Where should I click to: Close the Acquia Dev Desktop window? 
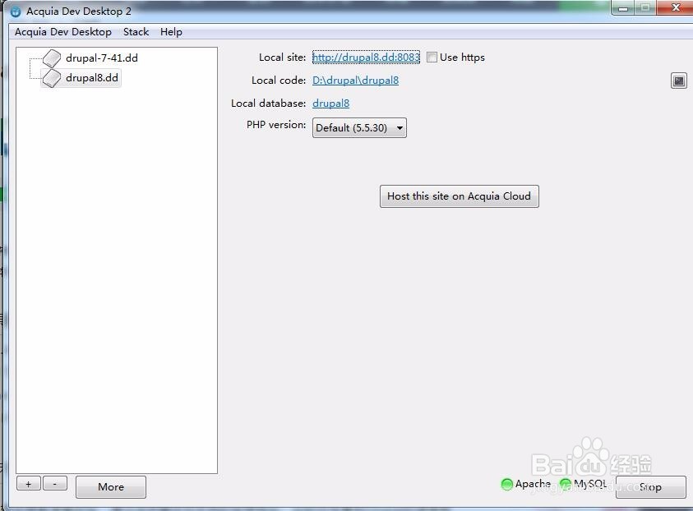[675, 7]
